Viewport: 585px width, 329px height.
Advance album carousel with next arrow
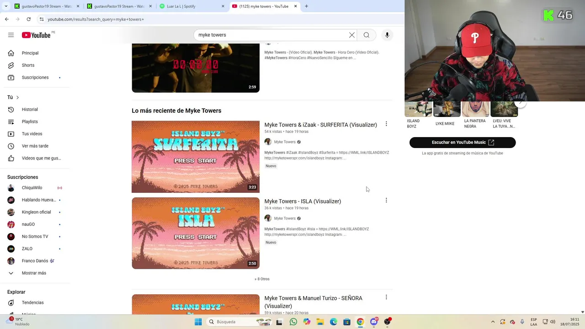click(x=520, y=103)
